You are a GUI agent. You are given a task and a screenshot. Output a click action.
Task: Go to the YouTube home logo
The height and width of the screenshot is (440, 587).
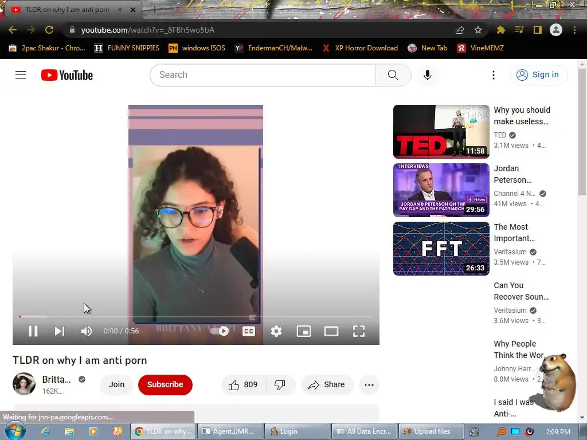click(67, 75)
